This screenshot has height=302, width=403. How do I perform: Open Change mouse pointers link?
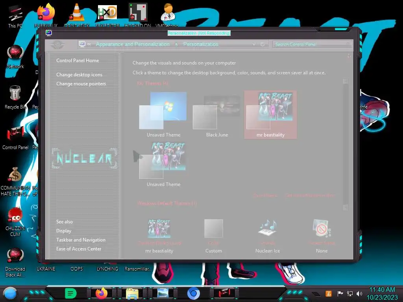click(x=81, y=83)
